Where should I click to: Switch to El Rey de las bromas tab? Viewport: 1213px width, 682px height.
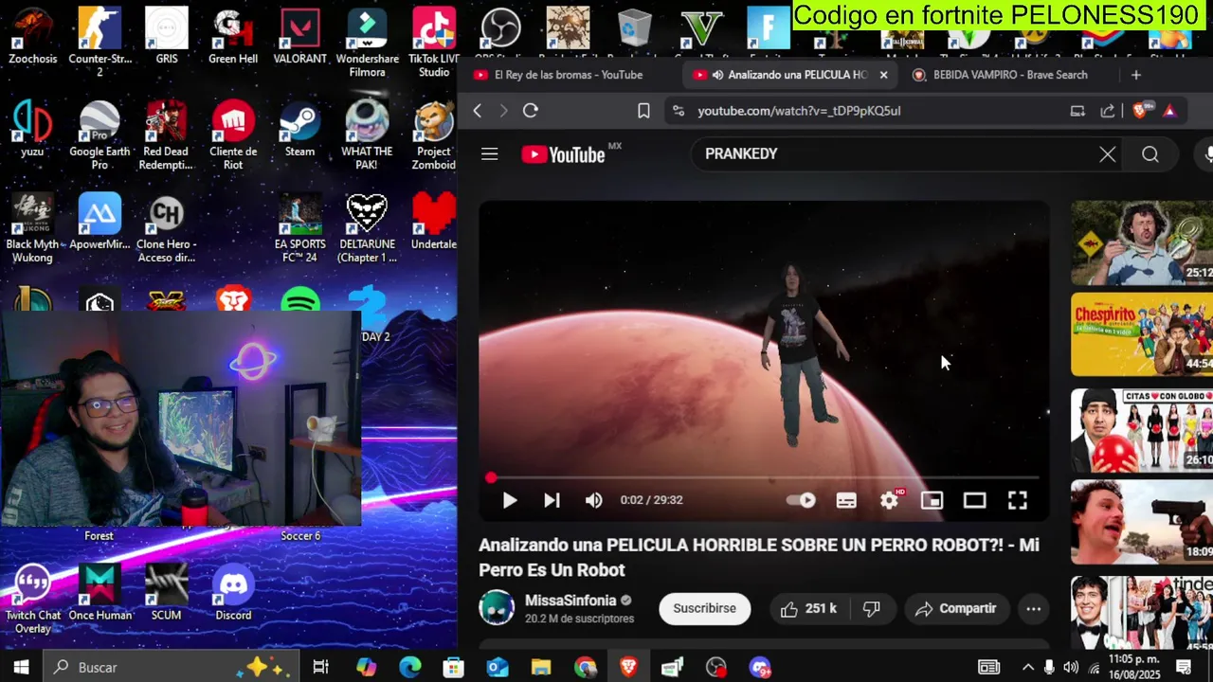pos(569,75)
